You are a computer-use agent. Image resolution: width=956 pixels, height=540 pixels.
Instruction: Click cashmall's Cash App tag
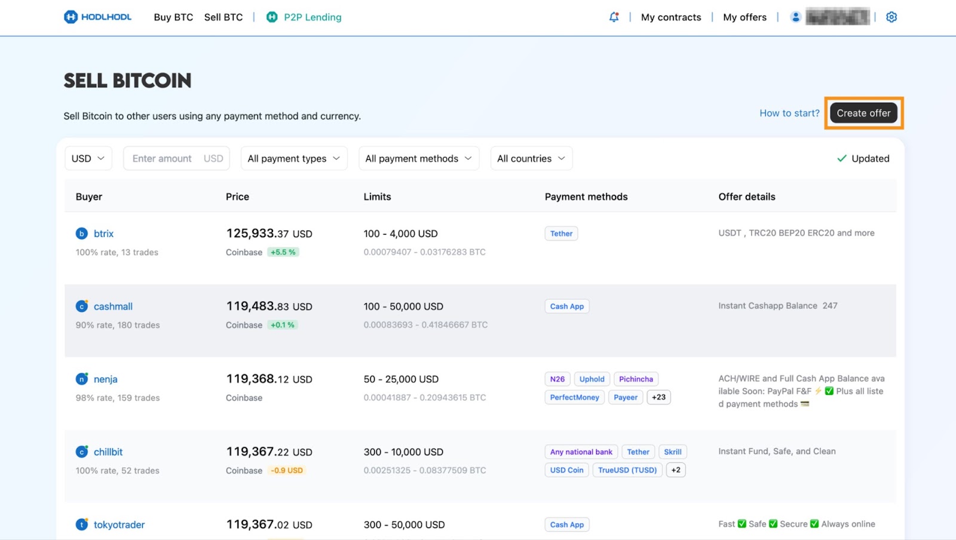click(x=567, y=306)
